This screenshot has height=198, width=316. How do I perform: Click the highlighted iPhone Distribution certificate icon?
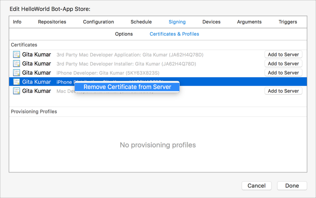tap(16, 82)
